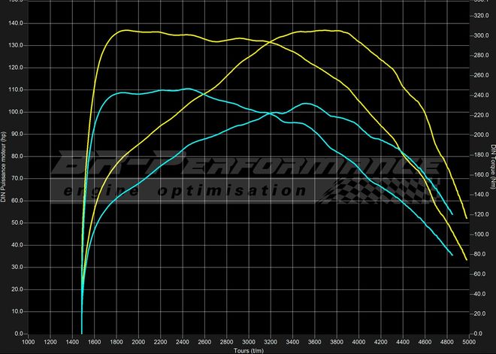
Task: Click the 120.0 label on the right torque axis
Action: [481, 215]
